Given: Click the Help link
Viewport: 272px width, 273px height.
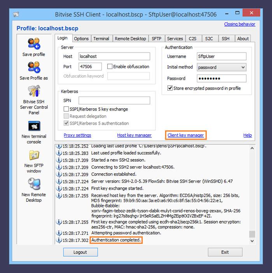Looking at the screenshot, I should pos(248,135).
